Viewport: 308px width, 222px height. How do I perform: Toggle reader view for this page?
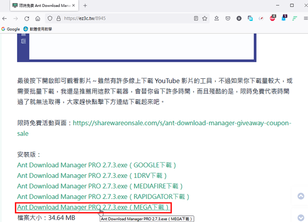point(196,18)
